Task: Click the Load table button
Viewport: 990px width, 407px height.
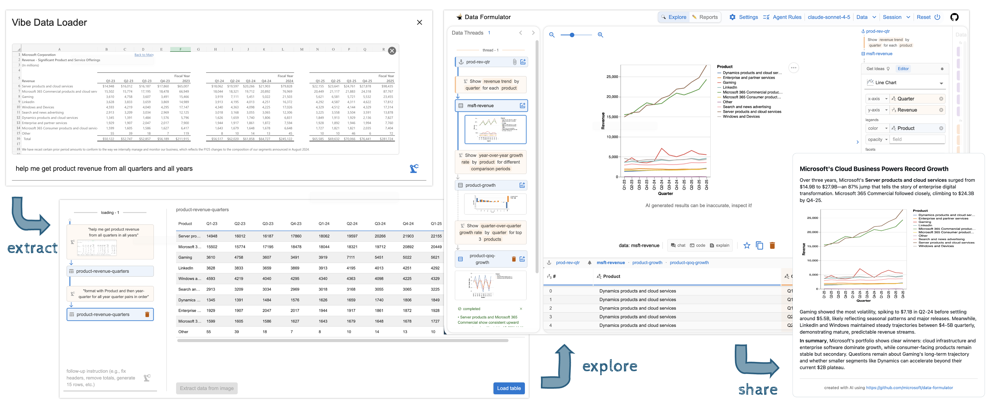Action: [x=509, y=388]
